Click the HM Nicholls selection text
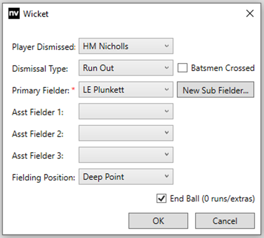The width and height of the screenshot is (264, 238). pos(106,46)
